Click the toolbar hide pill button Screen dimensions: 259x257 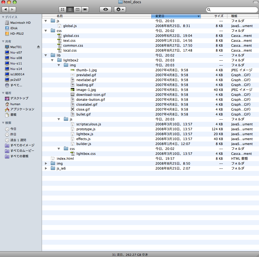point(255,2)
